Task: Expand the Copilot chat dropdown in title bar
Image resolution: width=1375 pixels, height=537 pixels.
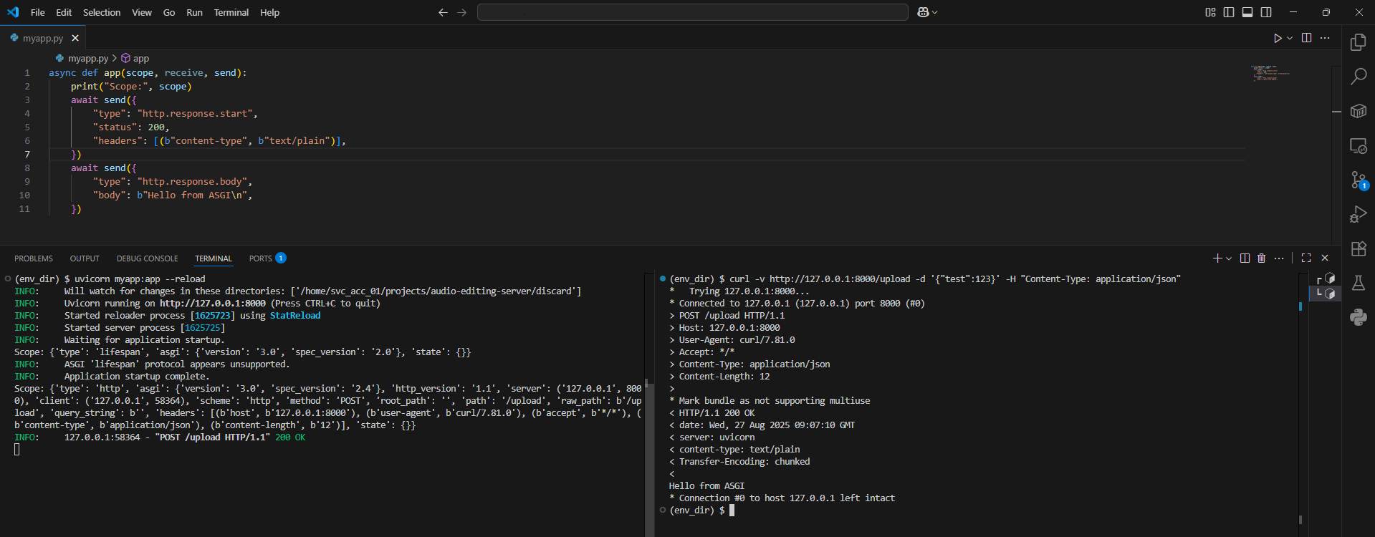Action: (935, 12)
